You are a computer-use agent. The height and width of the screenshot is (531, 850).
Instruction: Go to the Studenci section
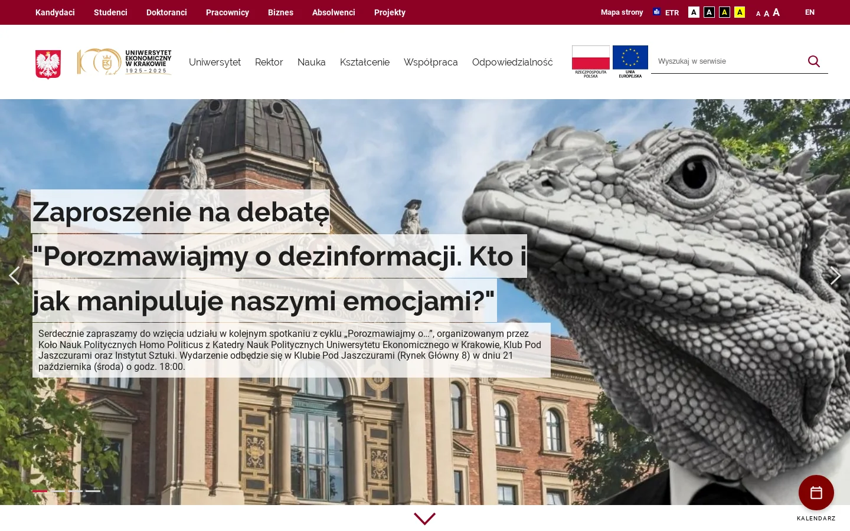pyautogui.click(x=110, y=12)
